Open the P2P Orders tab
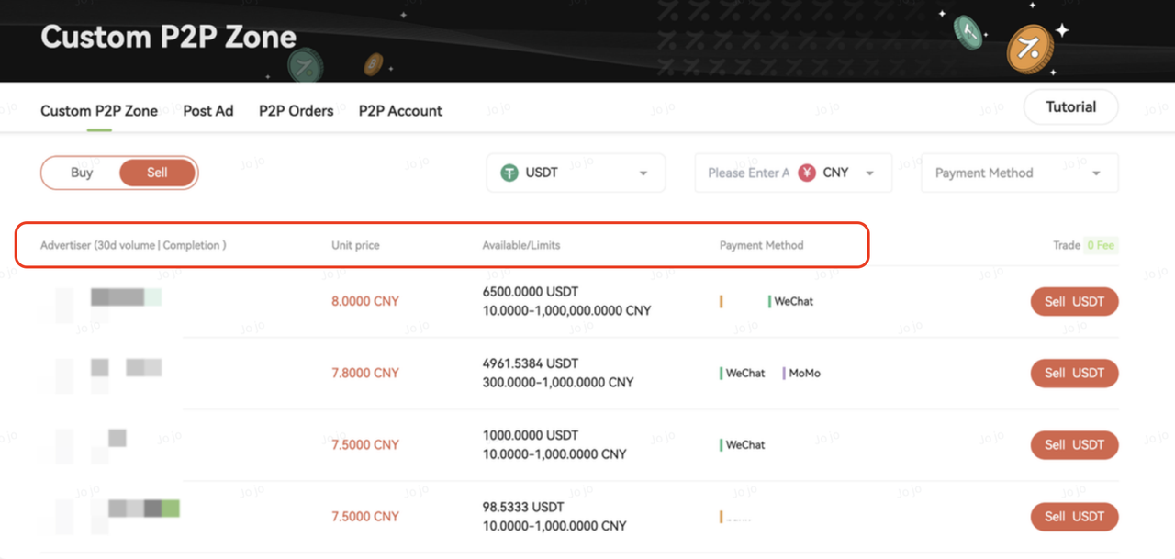 coord(296,111)
